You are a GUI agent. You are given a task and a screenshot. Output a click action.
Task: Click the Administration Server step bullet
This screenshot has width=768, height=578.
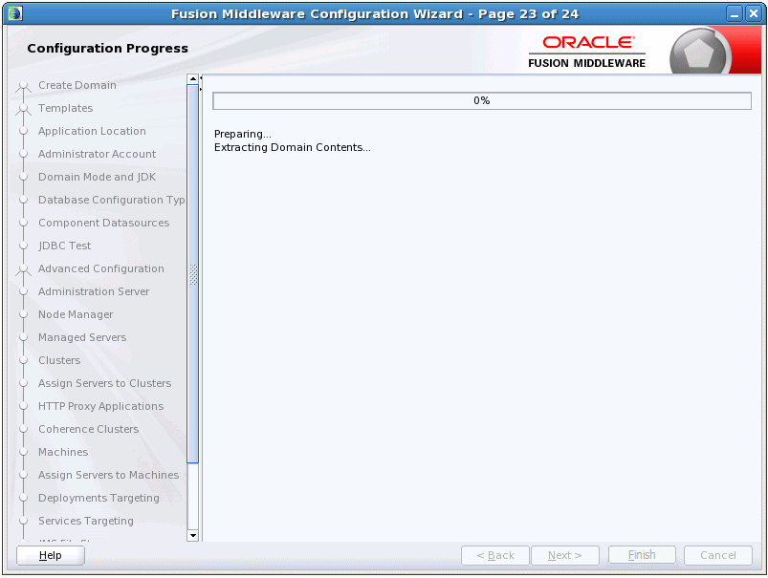click(23, 291)
